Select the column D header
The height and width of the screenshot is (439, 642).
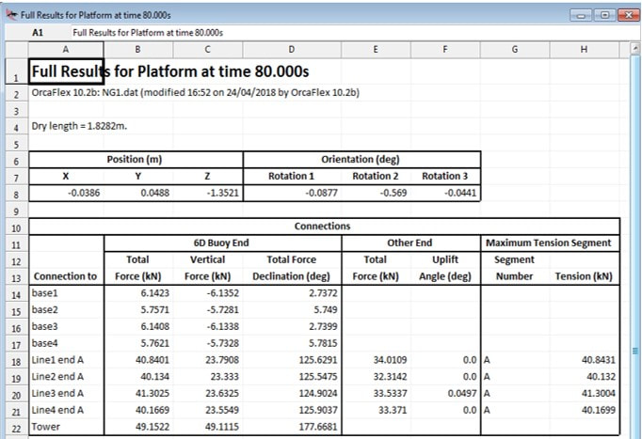point(291,49)
